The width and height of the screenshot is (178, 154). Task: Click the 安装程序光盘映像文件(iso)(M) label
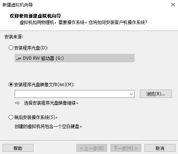[44, 85]
